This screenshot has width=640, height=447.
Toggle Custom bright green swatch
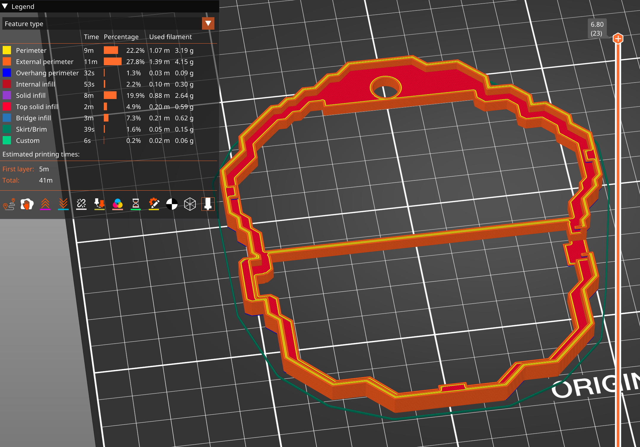7,140
